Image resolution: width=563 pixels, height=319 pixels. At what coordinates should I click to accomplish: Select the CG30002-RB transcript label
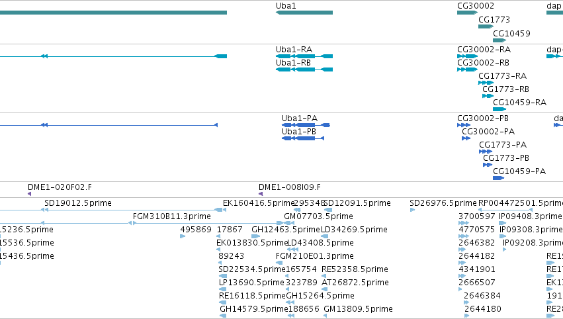click(x=483, y=62)
